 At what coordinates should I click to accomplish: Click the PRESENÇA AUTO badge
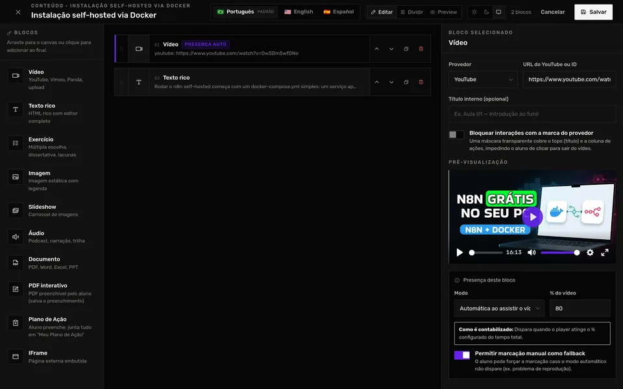point(206,45)
